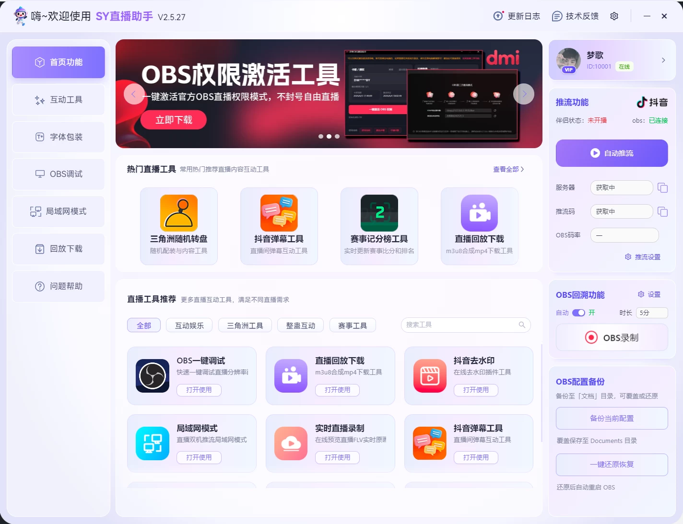The height and width of the screenshot is (524, 683).
Task: Copy the 推流码 value
Action: 662,212
